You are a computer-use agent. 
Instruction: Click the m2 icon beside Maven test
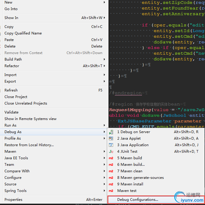tap(111, 191)
